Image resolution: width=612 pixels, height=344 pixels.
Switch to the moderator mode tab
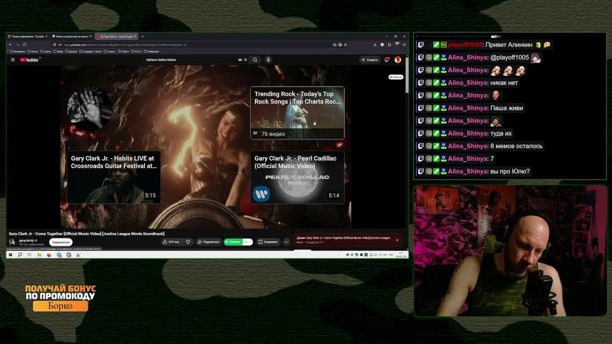point(72,36)
